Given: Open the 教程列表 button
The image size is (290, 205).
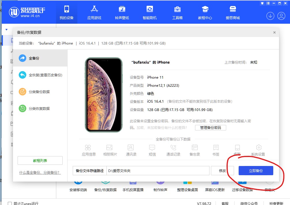Looking at the screenshot, I should tap(40, 160).
